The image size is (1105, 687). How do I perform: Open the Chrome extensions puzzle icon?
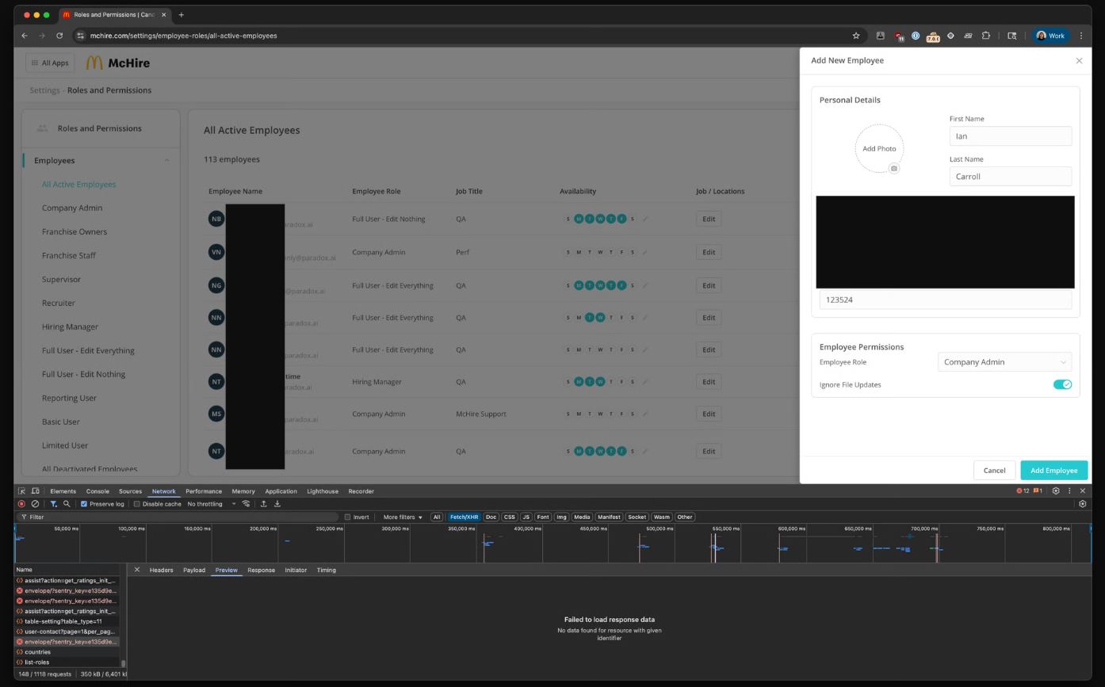(x=986, y=36)
